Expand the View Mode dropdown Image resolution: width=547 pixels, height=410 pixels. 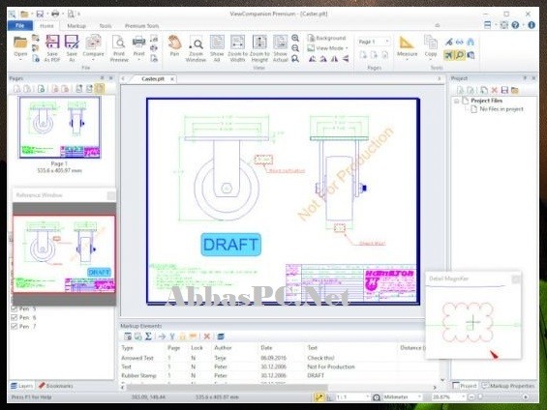coord(327,48)
